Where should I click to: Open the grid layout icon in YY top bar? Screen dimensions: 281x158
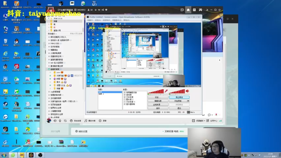tap(194, 10)
